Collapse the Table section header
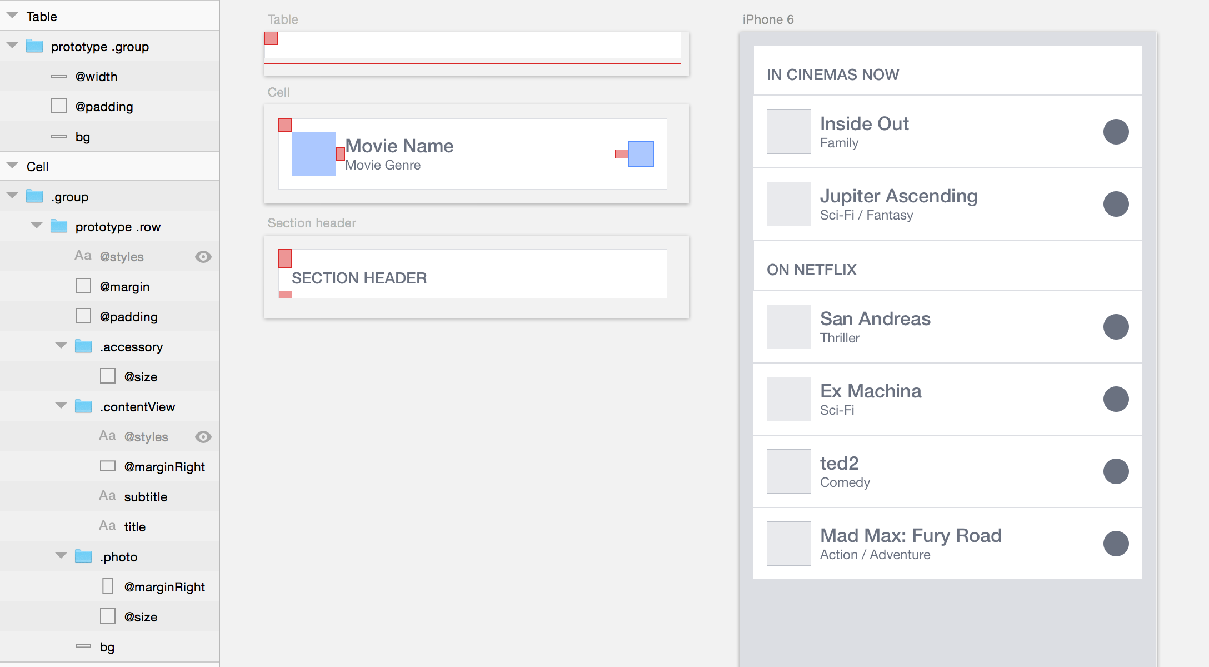Image resolution: width=1209 pixels, height=667 pixels. pos(12,16)
